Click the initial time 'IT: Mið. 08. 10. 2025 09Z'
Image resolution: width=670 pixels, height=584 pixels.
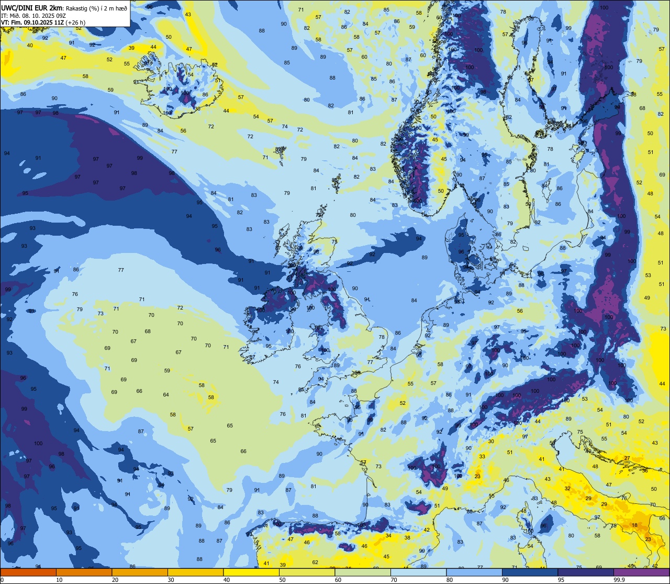pyautogui.click(x=32, y=16)
